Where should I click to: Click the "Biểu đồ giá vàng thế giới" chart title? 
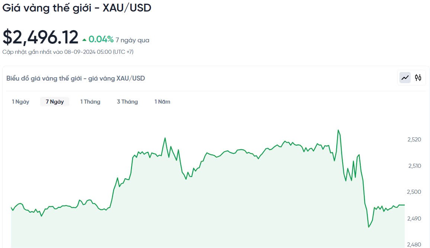[76, 78]
